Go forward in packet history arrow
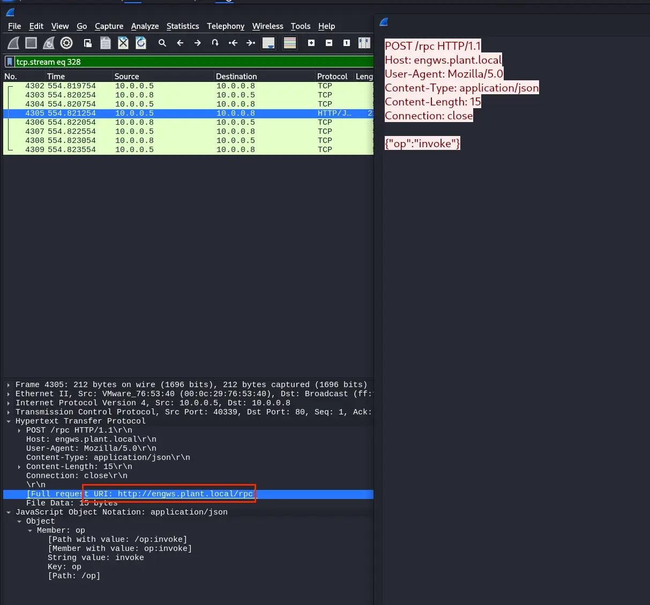Image resolution: width=650 pixels, height=605 pixels. pos(198,43)
